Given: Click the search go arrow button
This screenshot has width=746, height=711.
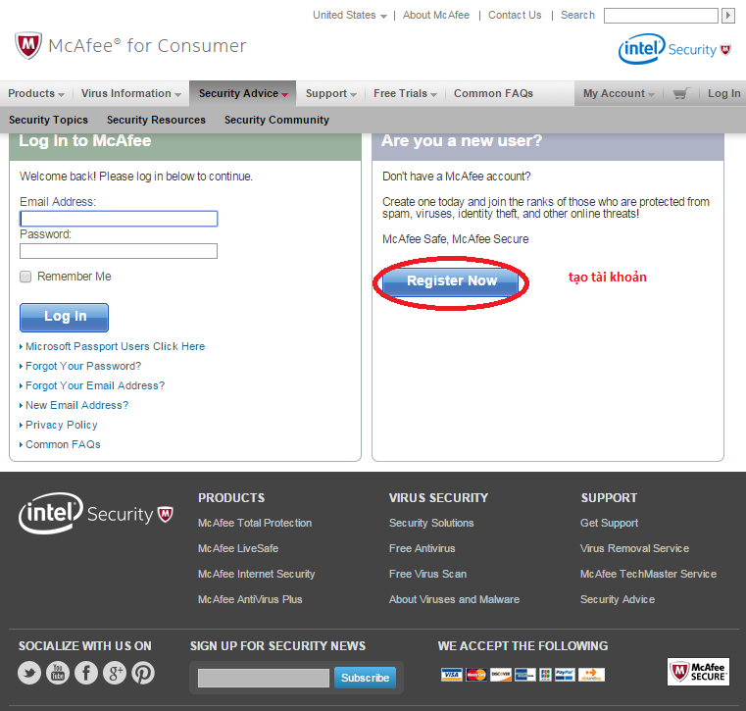Looking at the screenshot, I should [728, 16].
